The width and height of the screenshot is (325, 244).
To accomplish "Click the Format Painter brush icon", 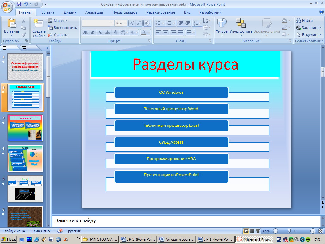I will (23, 34).
